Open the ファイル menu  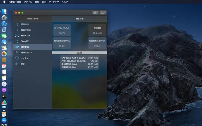(28, 2)
